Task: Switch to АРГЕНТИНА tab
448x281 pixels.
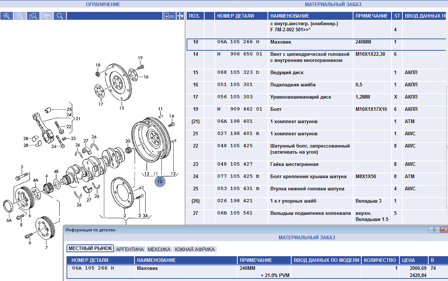Action: [x=130, y=249]
